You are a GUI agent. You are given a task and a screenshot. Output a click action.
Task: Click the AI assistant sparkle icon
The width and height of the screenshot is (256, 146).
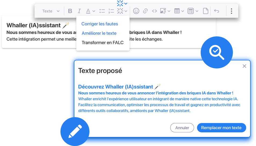[x=120, y=11]
